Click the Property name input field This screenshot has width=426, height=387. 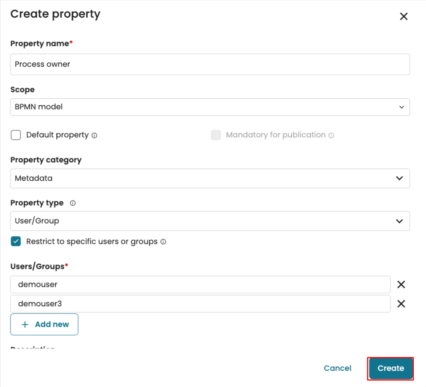pos(210,64)
